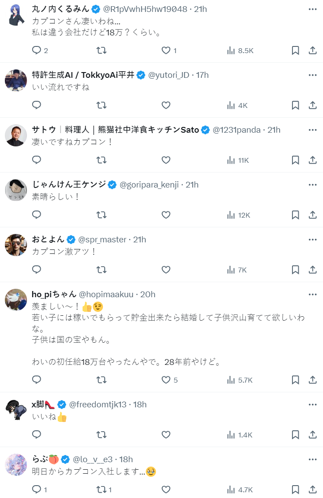
Task: Share the post by 特許生成AI 平井
Action: [312, 105]
